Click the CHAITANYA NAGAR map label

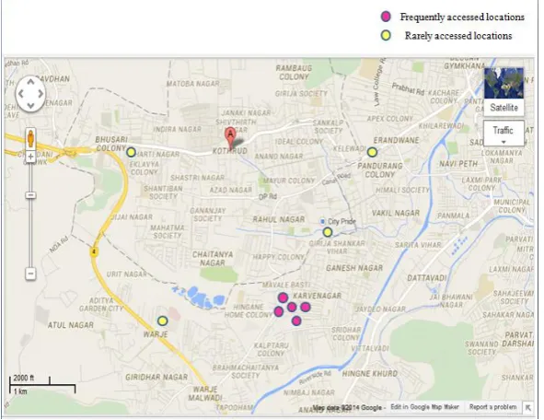coord(213,259)
